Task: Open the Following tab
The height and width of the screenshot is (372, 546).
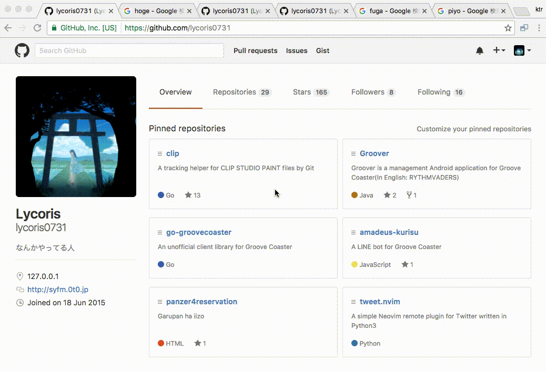Action: click(440, 92)
